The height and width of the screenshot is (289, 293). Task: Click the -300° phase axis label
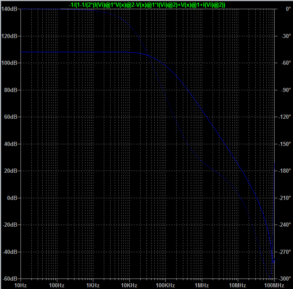coord(285,279)
